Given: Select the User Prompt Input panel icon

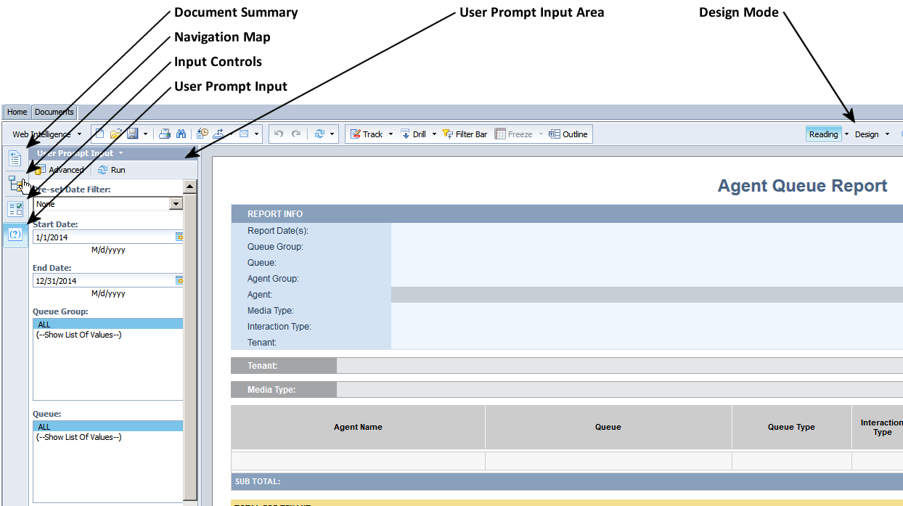Looking at the screenshot, I should tap(15, 234).
